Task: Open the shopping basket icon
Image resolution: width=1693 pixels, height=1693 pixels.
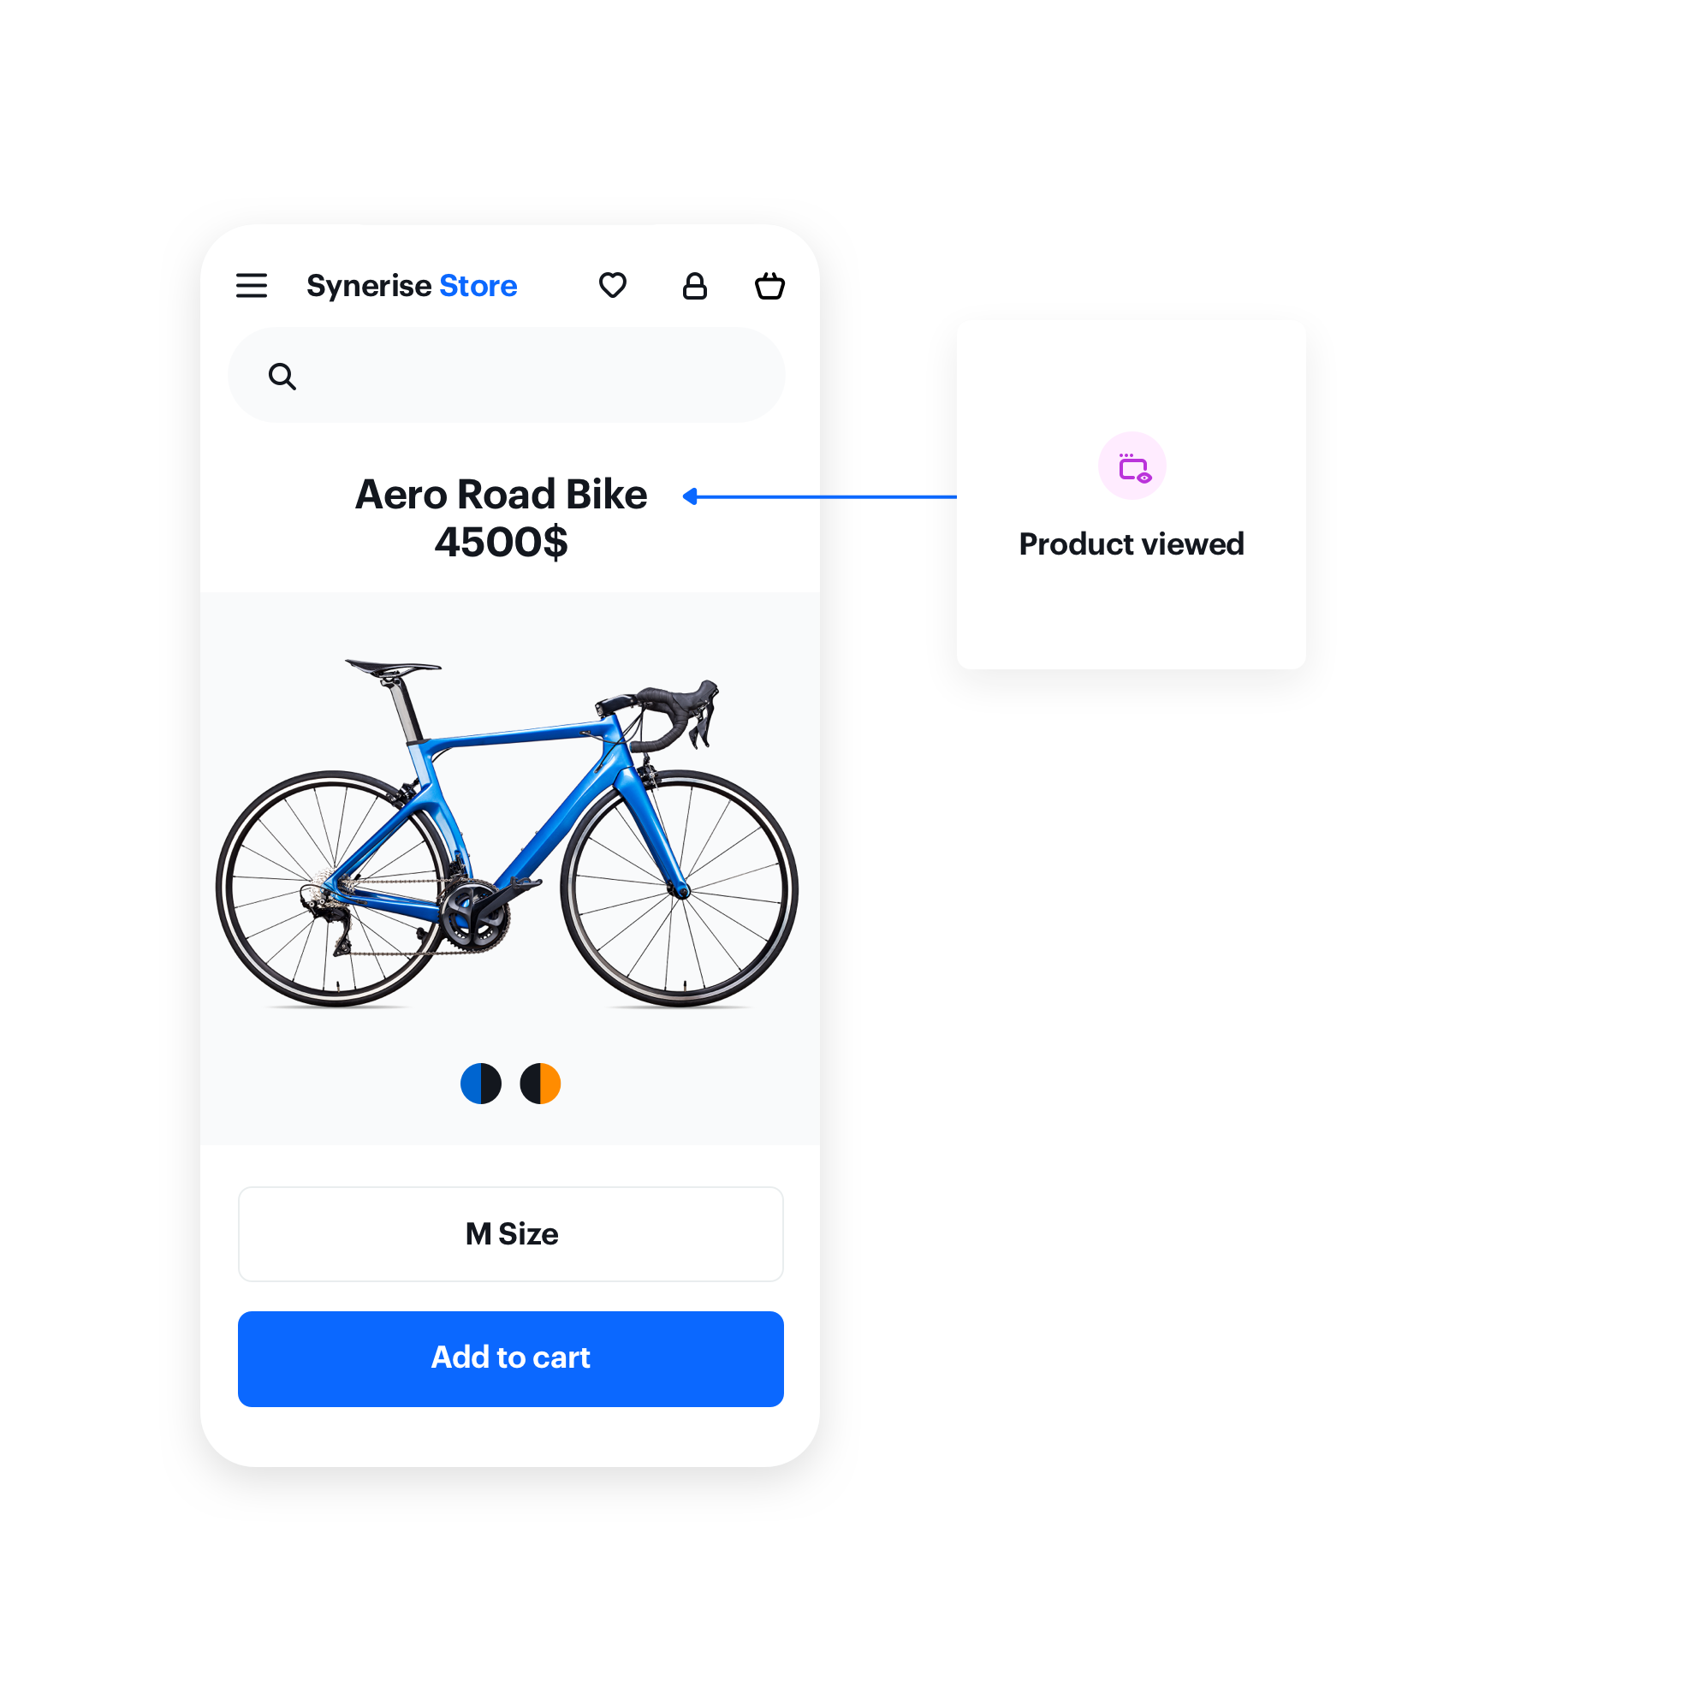Action: 772,285
